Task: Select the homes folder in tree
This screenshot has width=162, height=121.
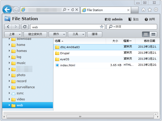Action: click(x=22, y=51)
